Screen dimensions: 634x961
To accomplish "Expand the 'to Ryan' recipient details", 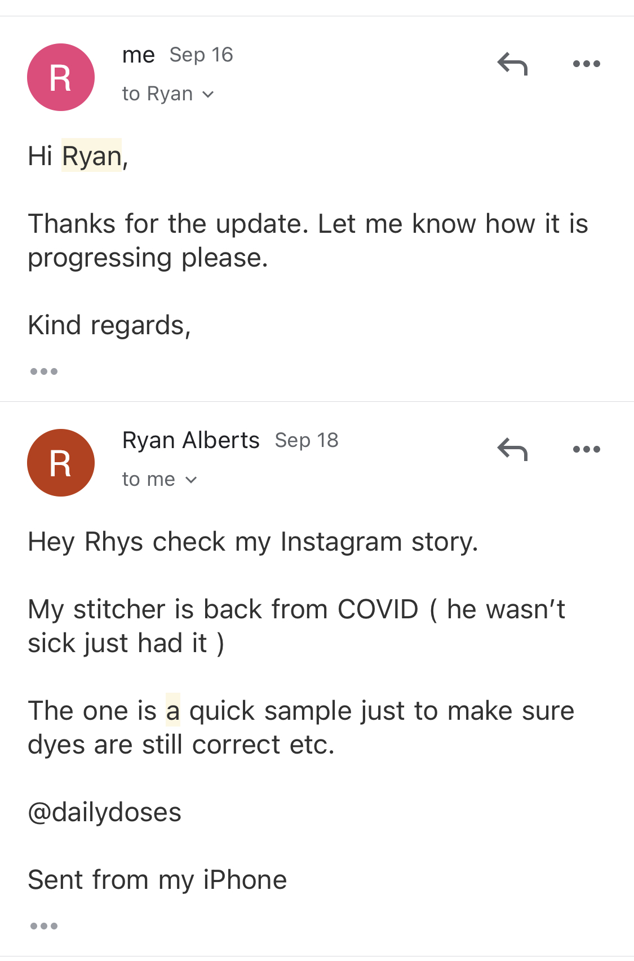I will click(168, 94).
